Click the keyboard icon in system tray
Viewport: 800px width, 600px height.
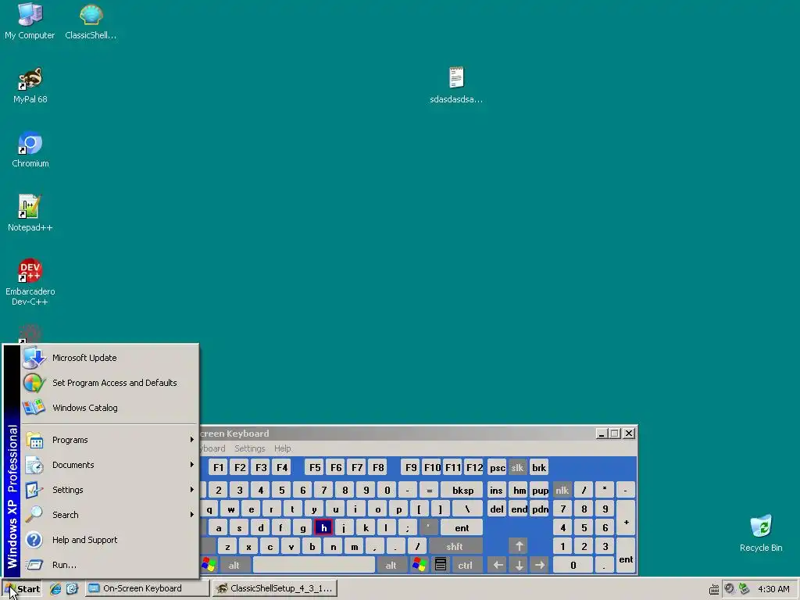coord(714,589)
